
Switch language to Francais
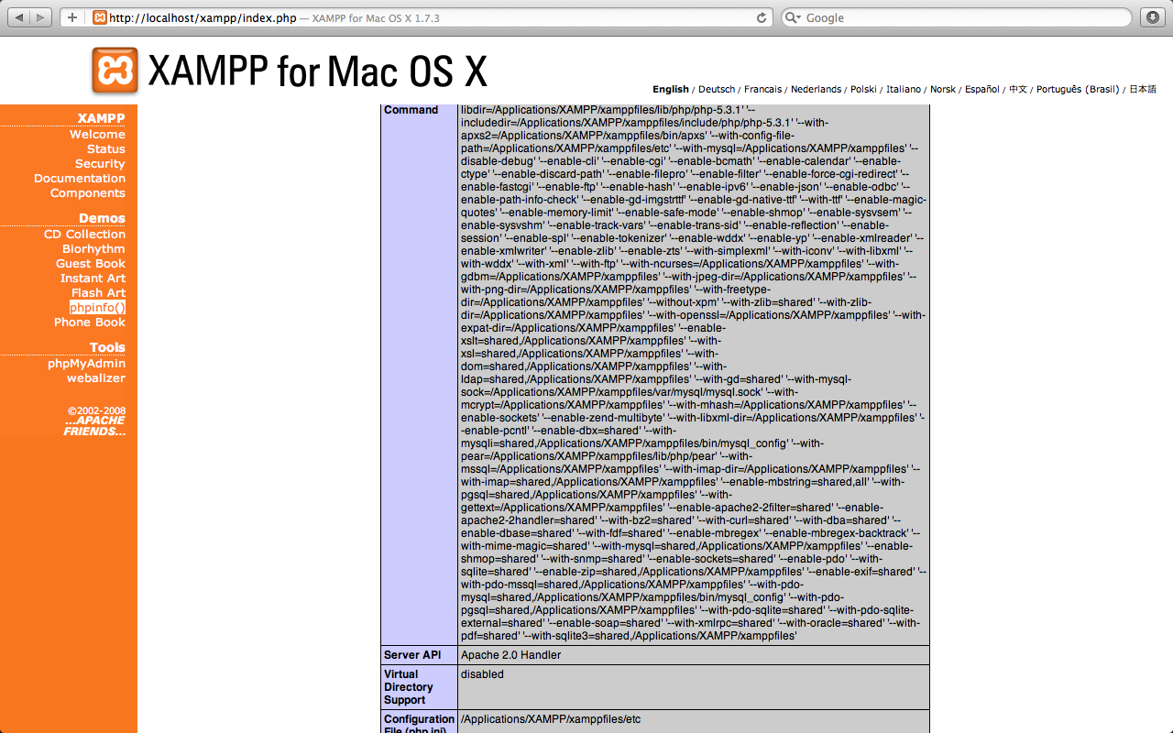click(762, 90)
